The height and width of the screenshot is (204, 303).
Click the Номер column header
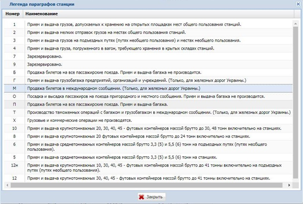pos(12,14)
